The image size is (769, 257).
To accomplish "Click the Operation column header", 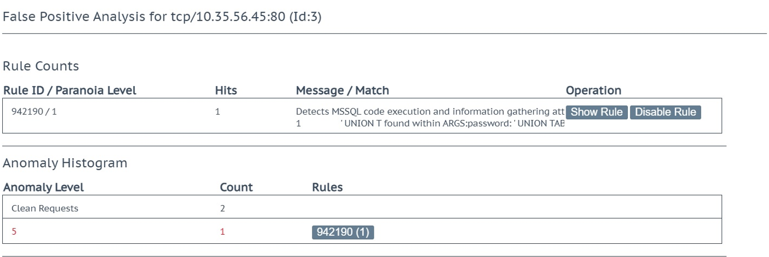I will [x=593, y=90].
